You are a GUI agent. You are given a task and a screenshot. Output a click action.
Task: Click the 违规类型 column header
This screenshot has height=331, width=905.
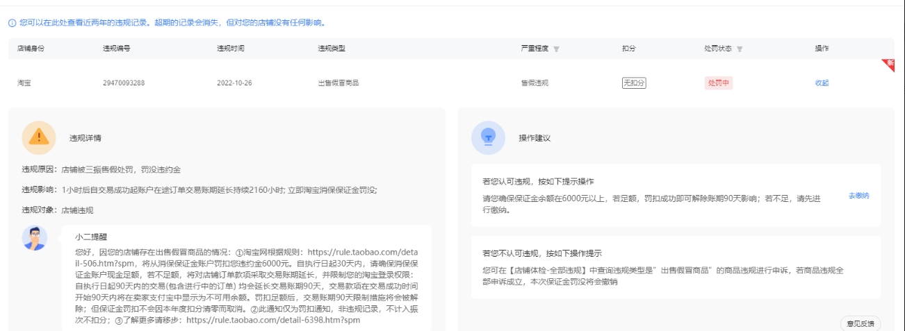pos(332,49)
